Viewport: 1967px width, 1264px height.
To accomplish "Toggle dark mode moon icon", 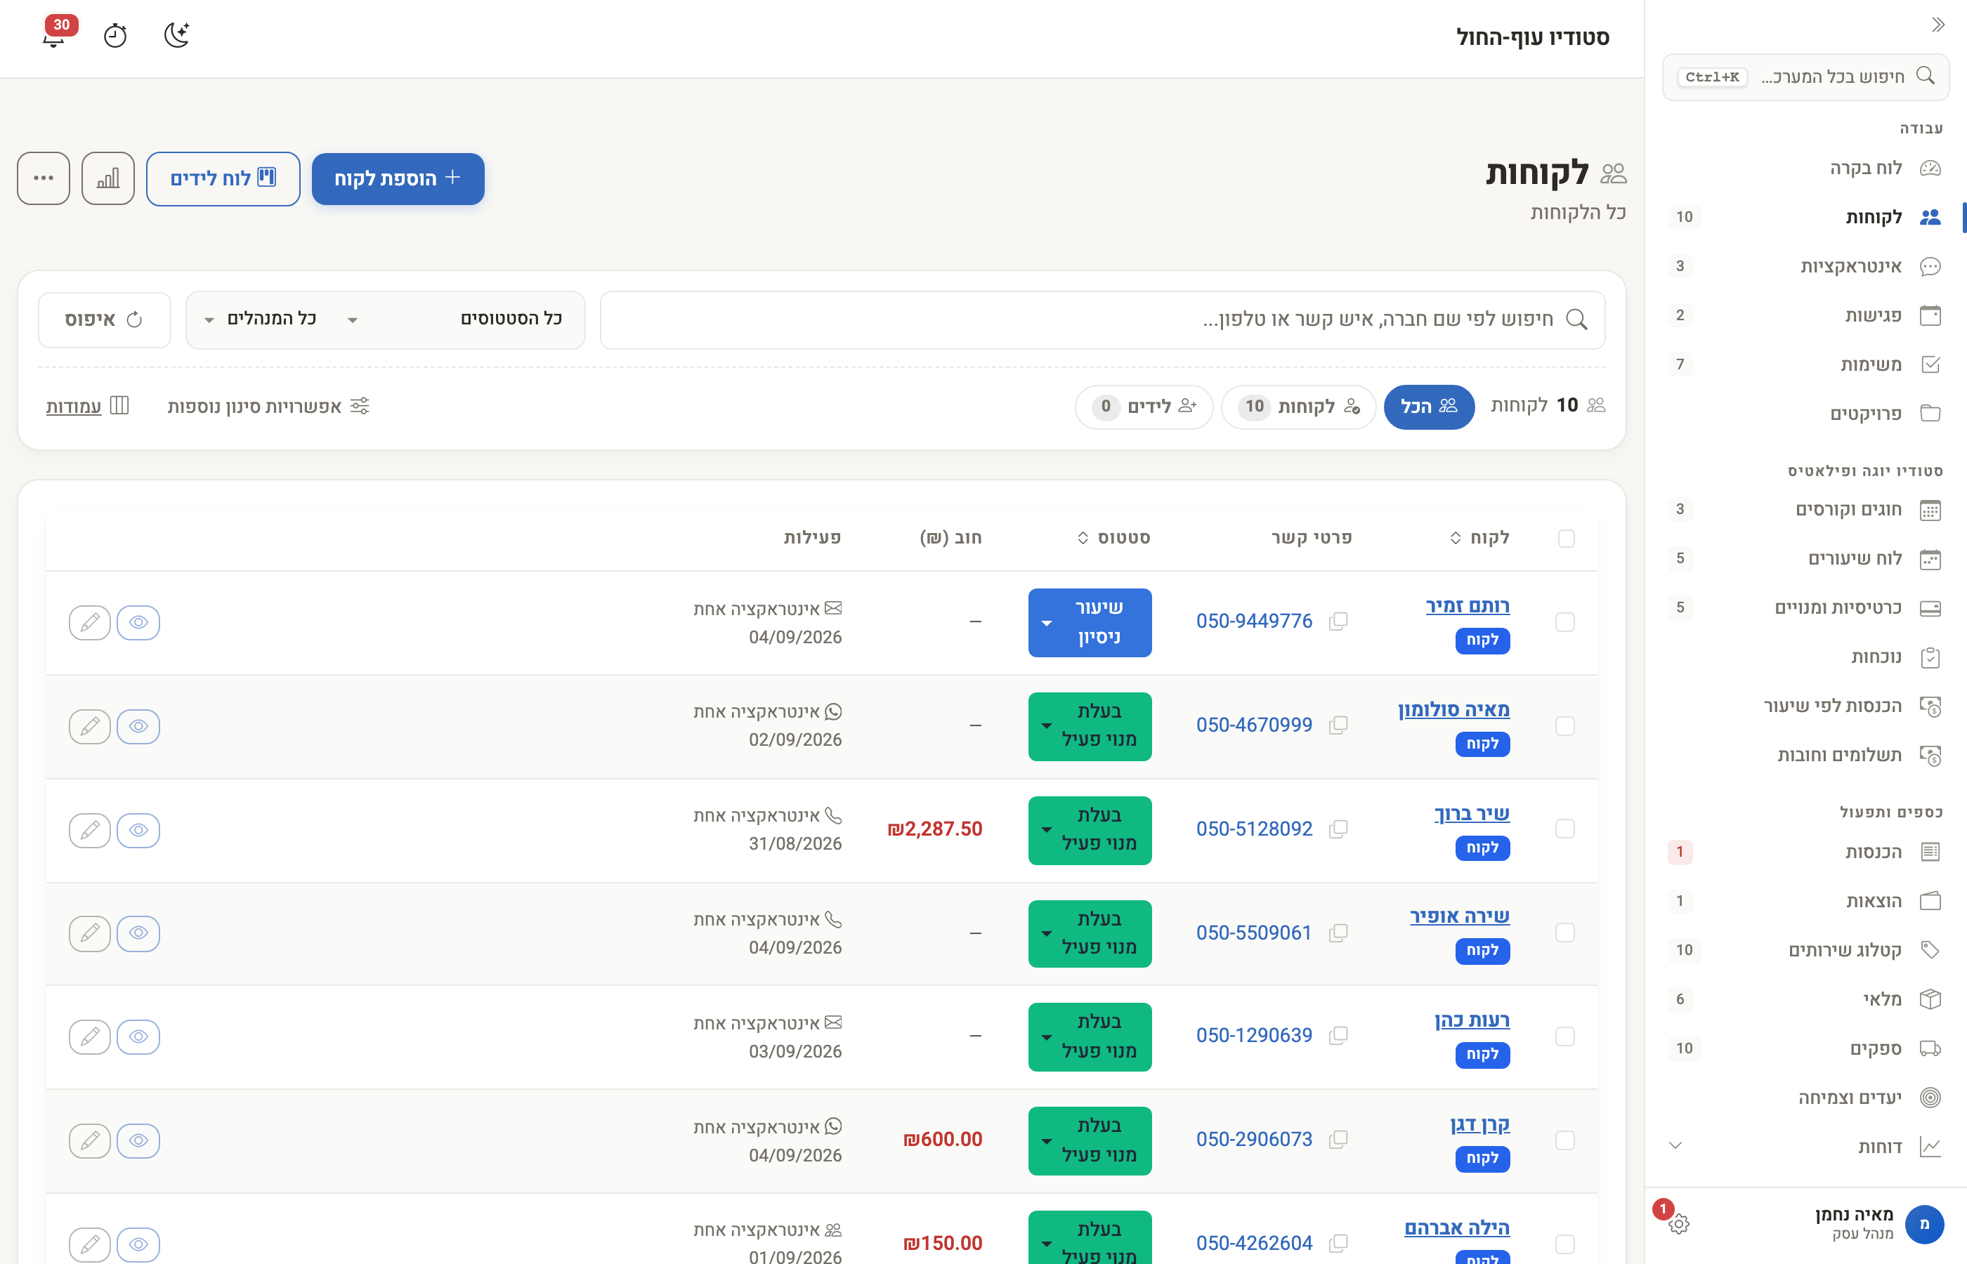I will [x=176, y=35].
